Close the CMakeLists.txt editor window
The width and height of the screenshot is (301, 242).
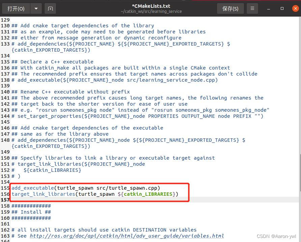(296, 9)
